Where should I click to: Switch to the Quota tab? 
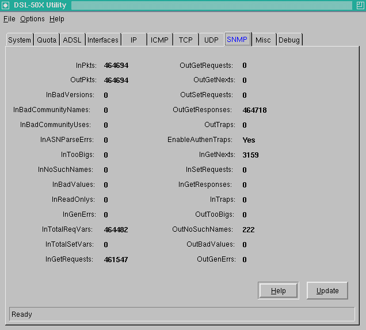pyautogui.click(x=47, y=40)
